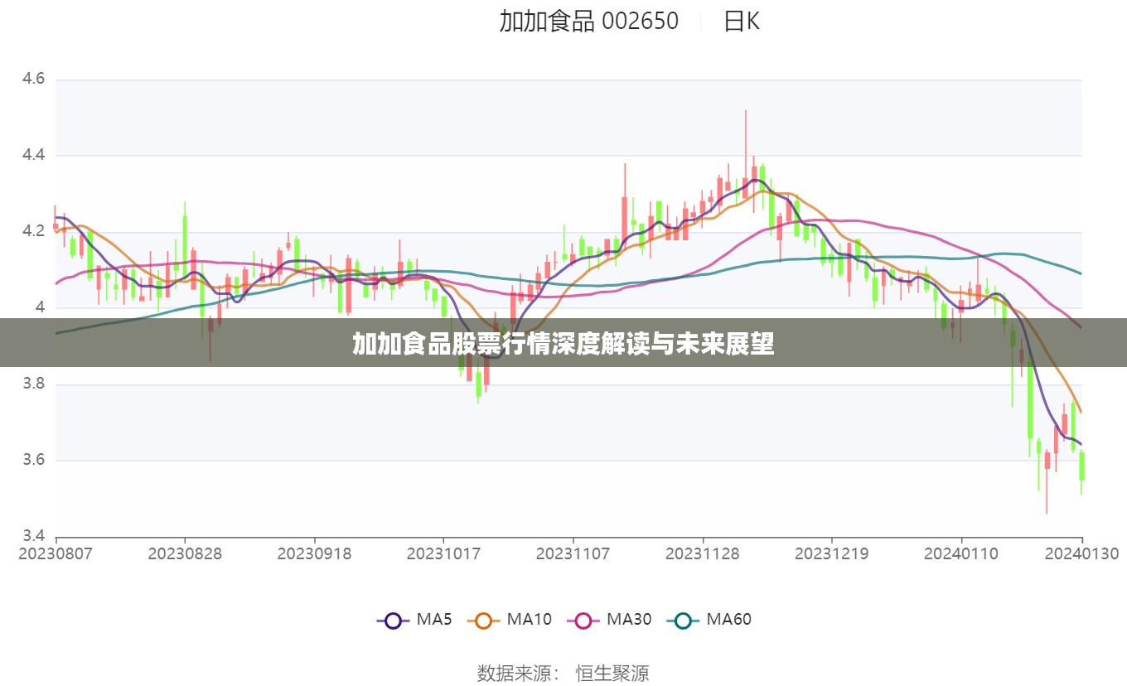Click the x-axis date label 20230828
This screenshot has width=1127, height=686.
coord(185,553)
